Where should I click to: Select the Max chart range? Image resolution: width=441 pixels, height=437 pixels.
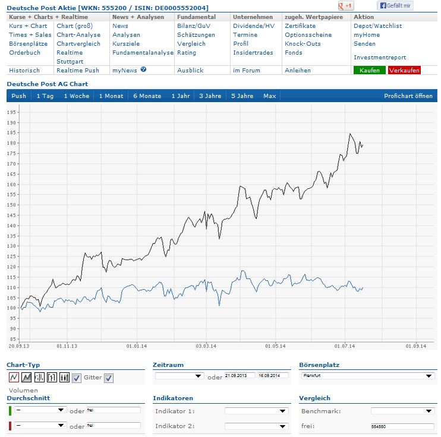[x=269, y=96]
